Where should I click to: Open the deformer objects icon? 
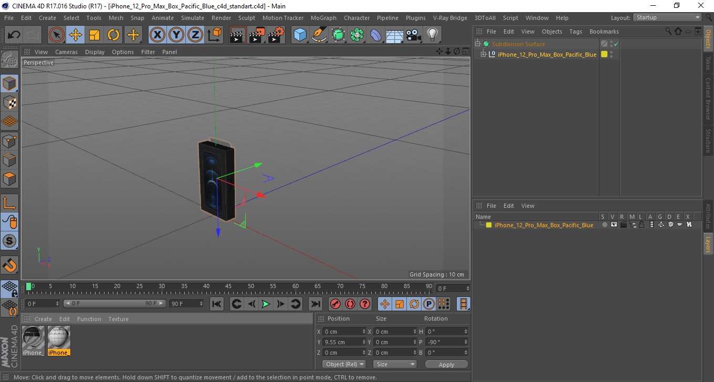376,35
